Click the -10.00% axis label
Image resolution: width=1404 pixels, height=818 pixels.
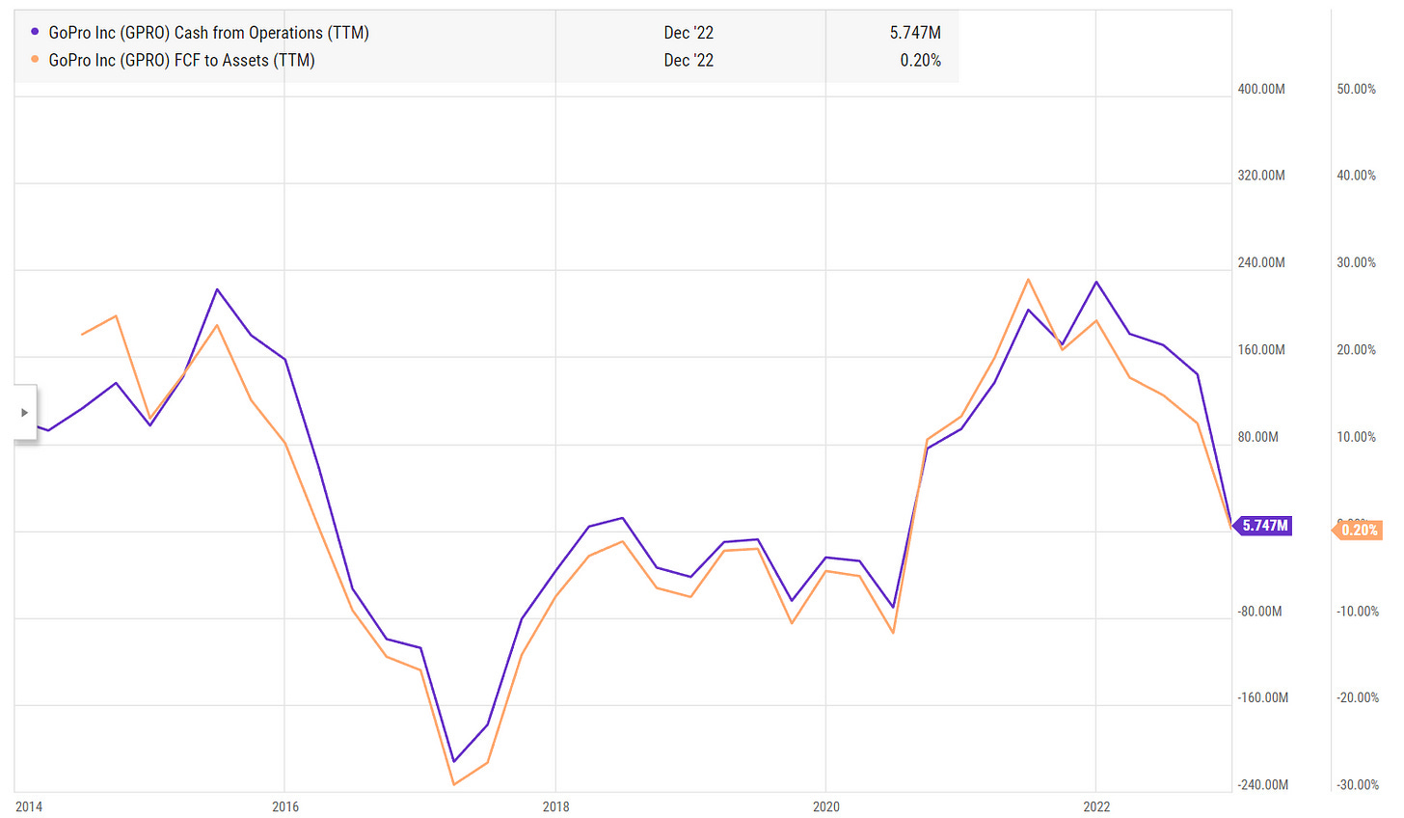point(1358,612)
